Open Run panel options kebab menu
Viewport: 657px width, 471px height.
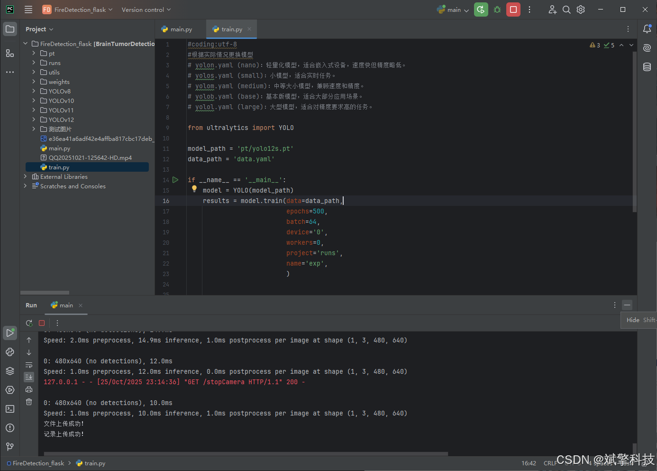point(615,305)
